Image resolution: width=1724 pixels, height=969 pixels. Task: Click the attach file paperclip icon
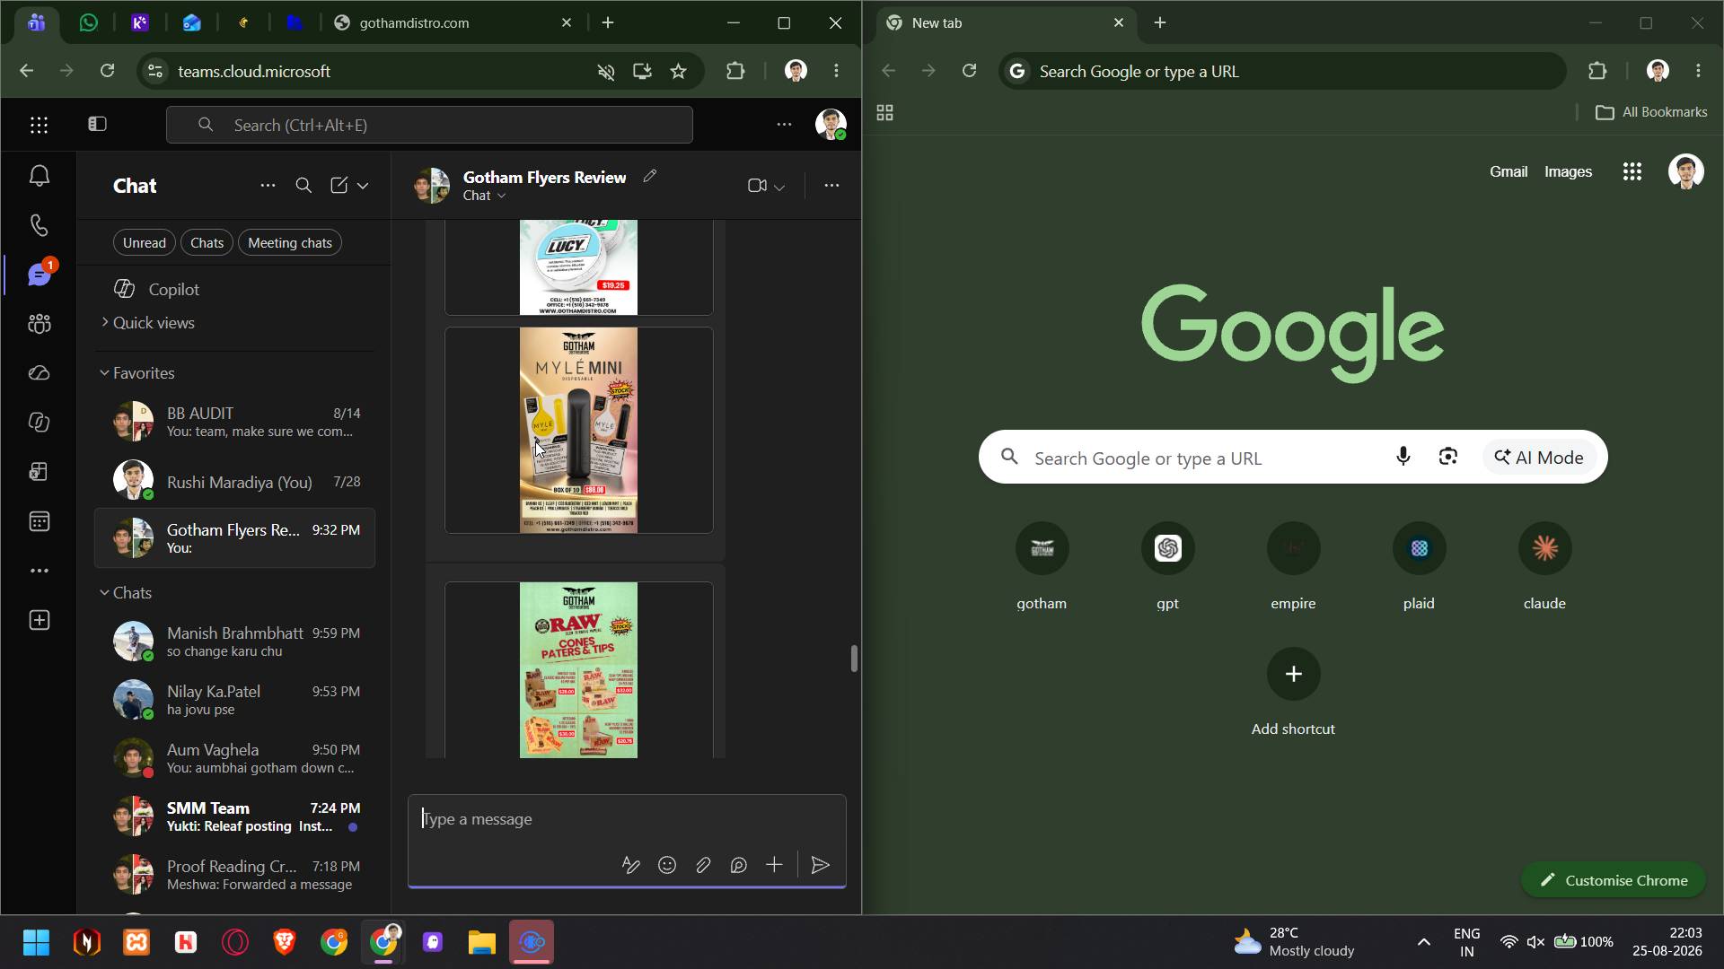pos(703,865)
